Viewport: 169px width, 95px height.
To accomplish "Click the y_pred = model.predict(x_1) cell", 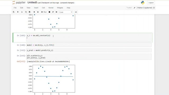I will 89,50.
